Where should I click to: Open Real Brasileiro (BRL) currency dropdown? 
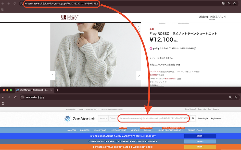tap(89, 109)
